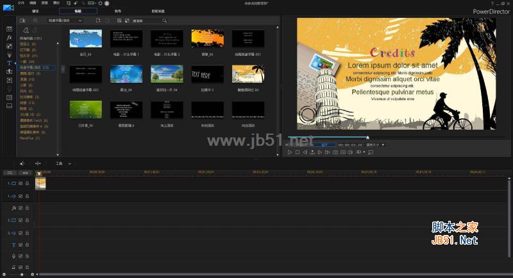The image size is (513, 278).
Task: Click the zoom in plus below timeline
Action: coord(32,274)
